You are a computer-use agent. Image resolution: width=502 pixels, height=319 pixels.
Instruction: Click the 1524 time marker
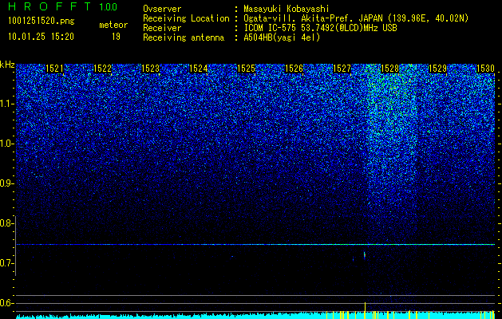(198, 69)
